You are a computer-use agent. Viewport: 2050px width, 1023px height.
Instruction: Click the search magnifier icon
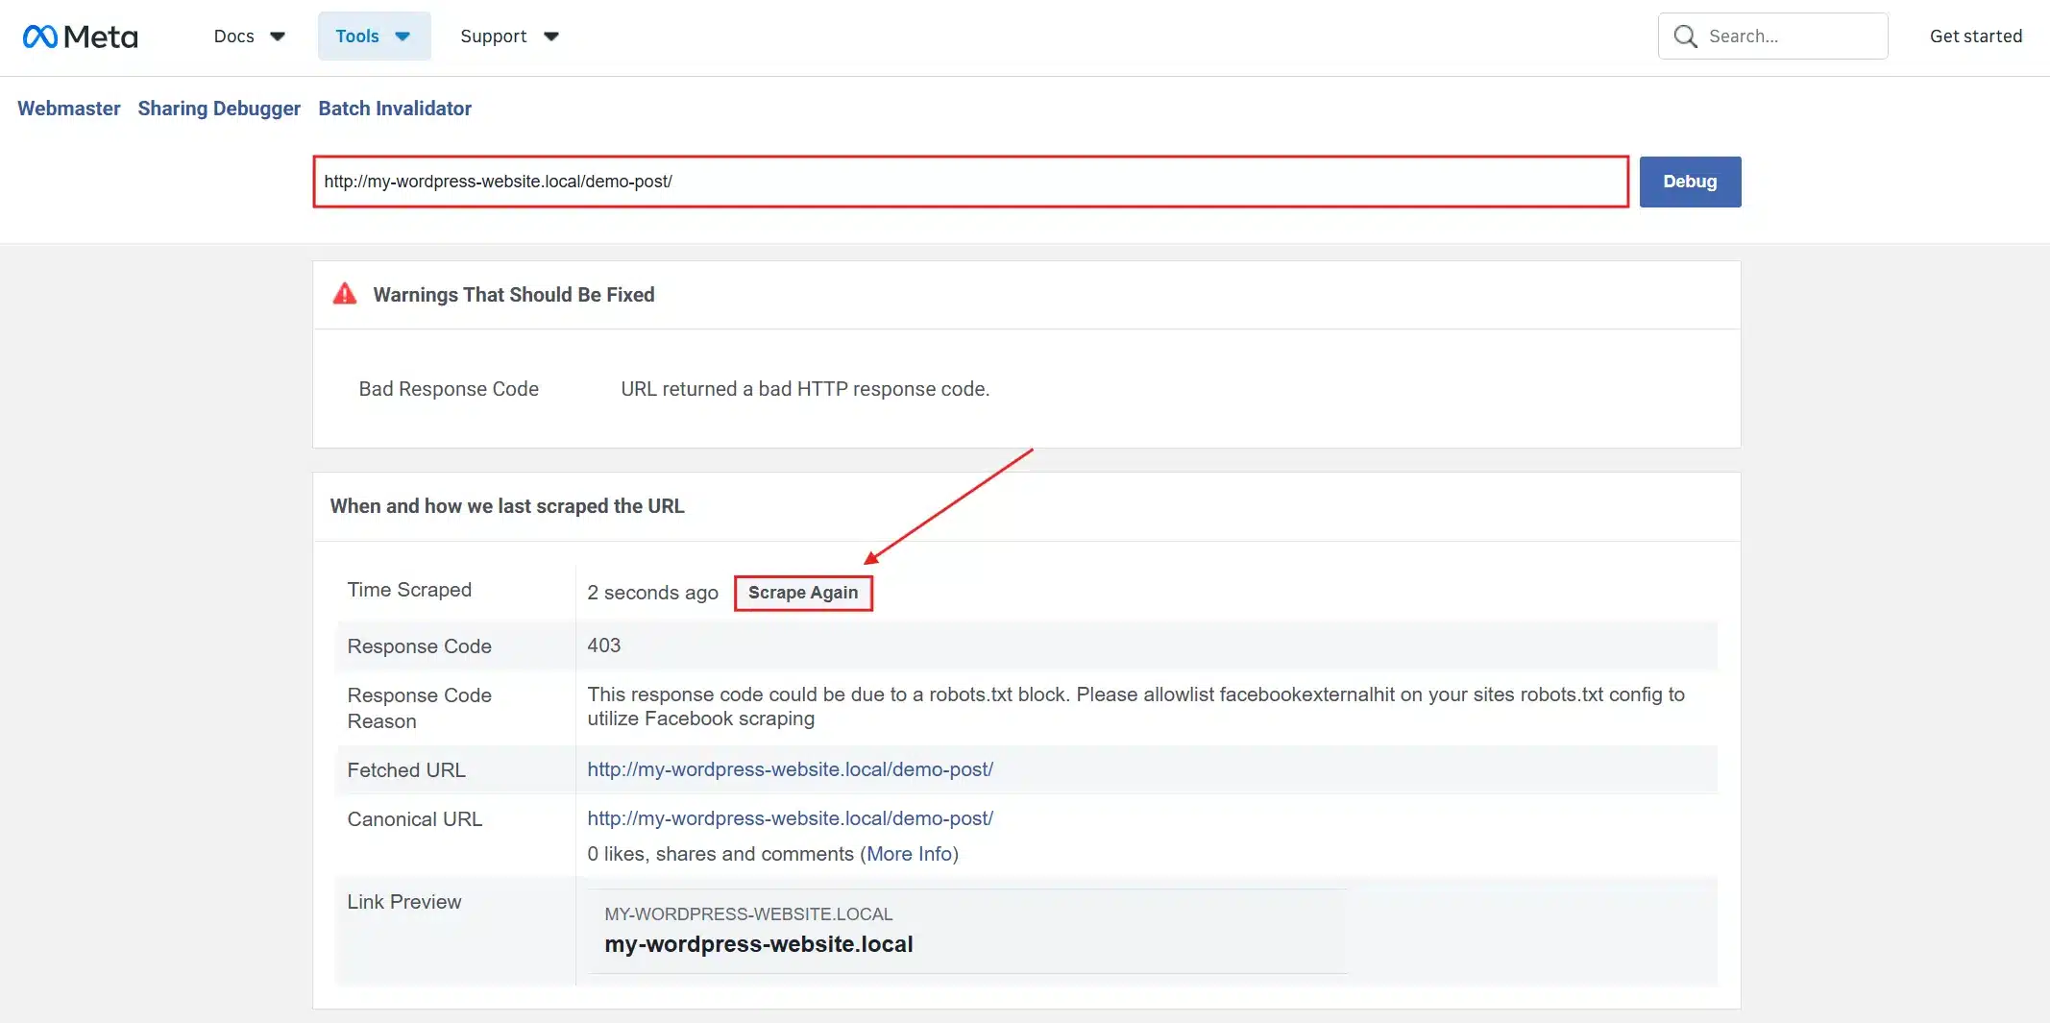tap(1685, 37)
